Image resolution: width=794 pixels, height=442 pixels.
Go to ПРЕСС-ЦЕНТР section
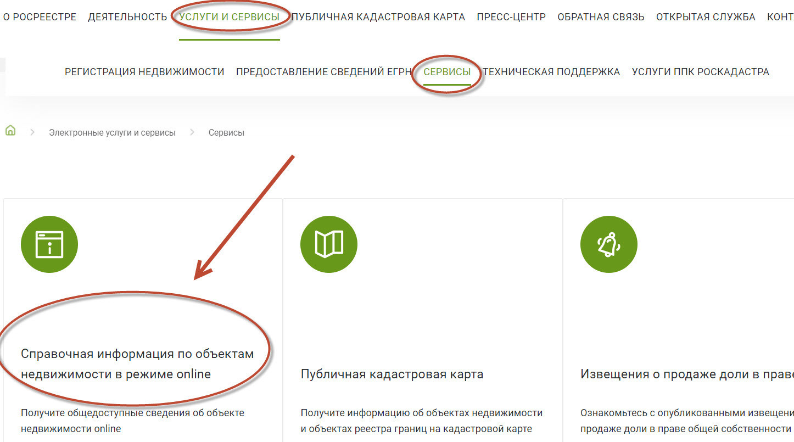pyautogui.click(x=511, y=16)
